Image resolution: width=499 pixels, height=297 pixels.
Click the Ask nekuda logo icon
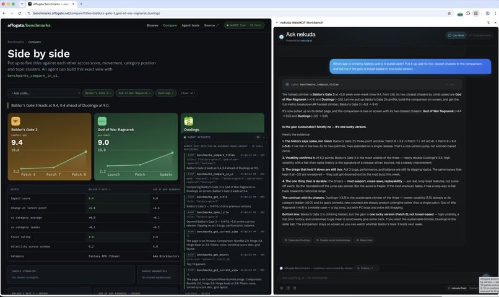(281, 37)
